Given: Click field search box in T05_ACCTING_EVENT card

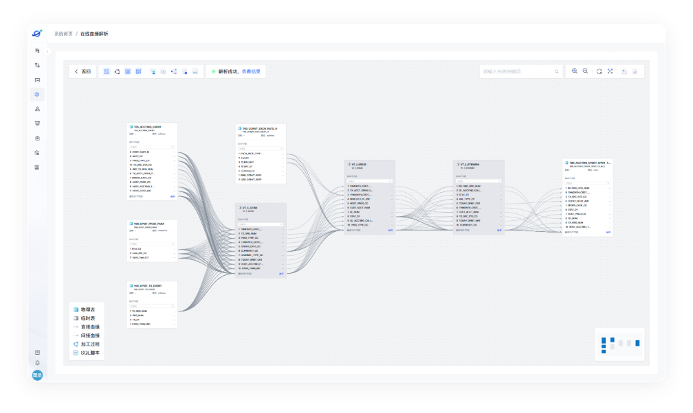Looking at the screenshot, I should (x=152, y=147).
